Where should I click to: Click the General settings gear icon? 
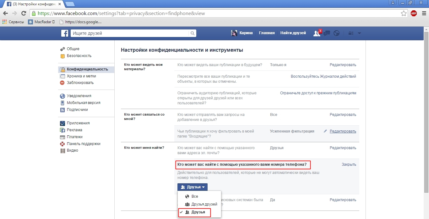[x=62, y=49]
